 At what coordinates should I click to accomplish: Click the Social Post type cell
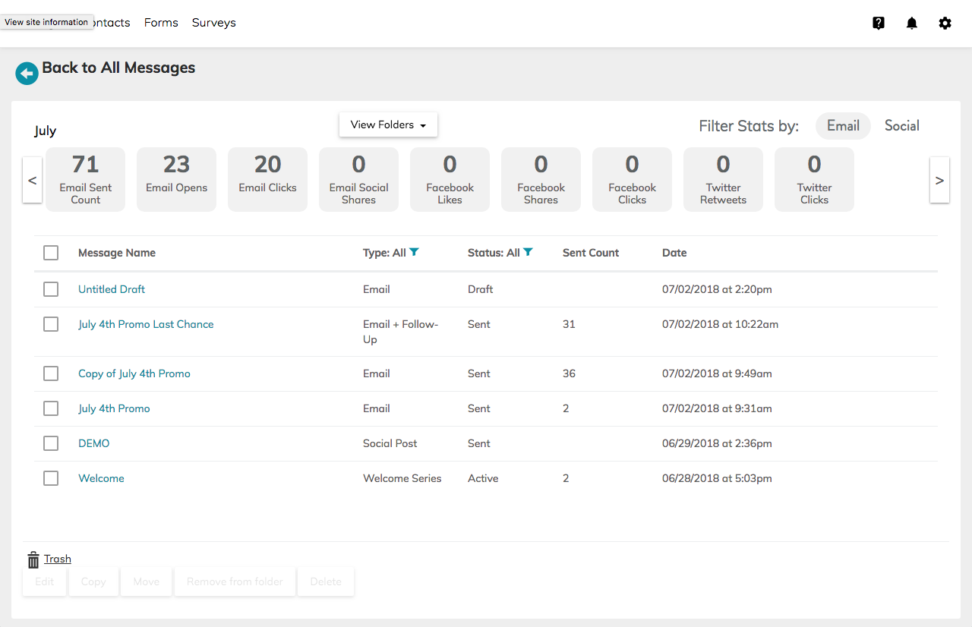390,443
